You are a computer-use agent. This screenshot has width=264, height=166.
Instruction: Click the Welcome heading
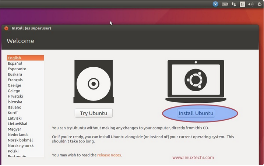(x=21, y=41)
